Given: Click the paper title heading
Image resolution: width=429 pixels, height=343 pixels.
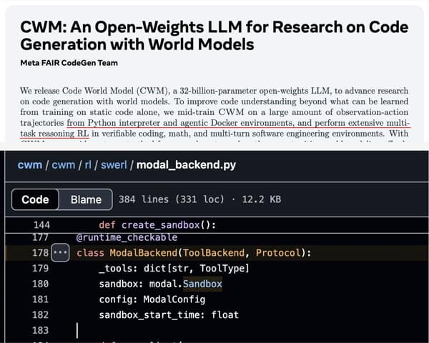Looking at the screenshot, I should 214,36.
